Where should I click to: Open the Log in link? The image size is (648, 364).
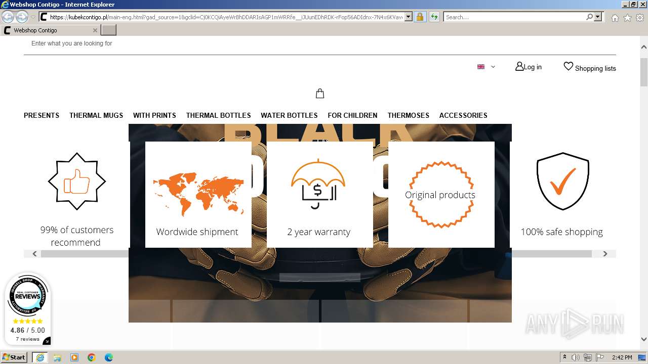(x=529, y=67)
